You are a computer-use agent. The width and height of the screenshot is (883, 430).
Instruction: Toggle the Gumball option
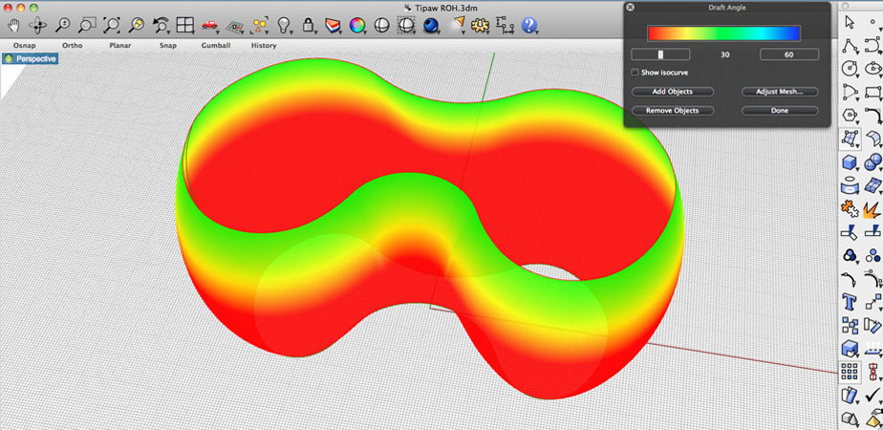click(215, 45)
